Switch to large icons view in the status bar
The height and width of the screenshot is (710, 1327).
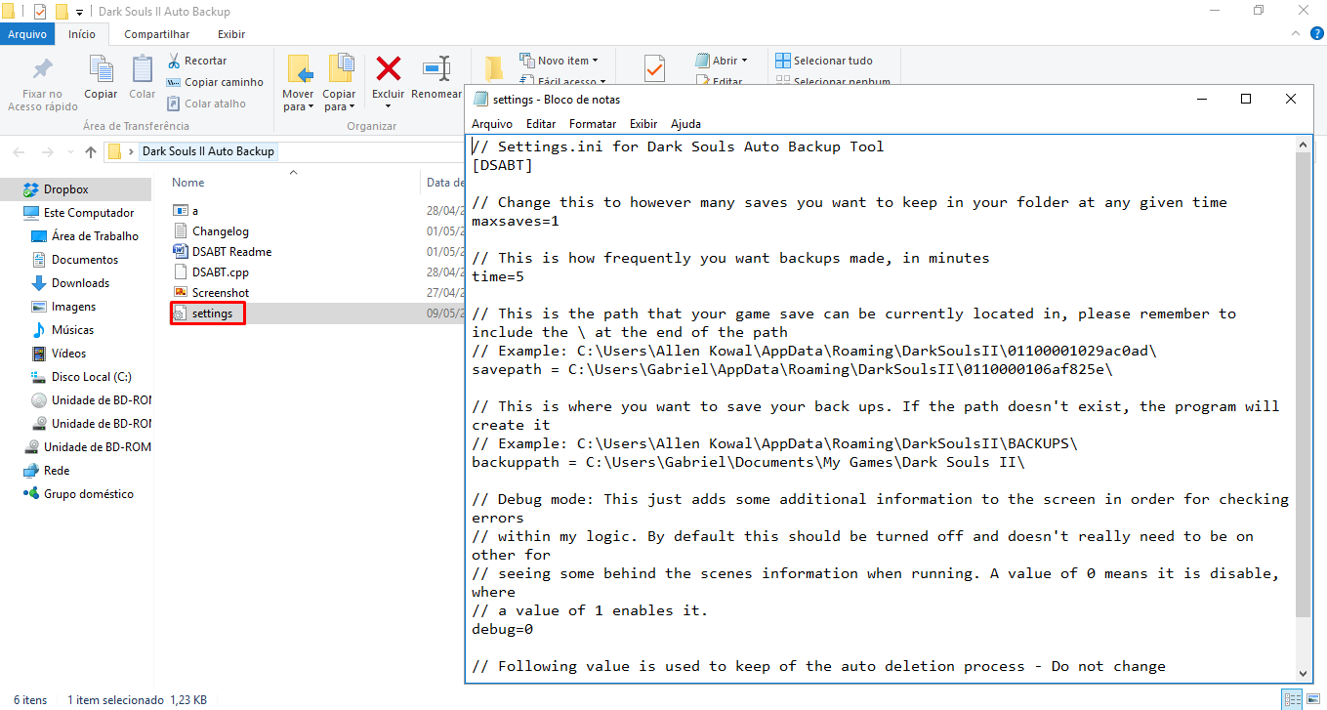point(1312,699)
